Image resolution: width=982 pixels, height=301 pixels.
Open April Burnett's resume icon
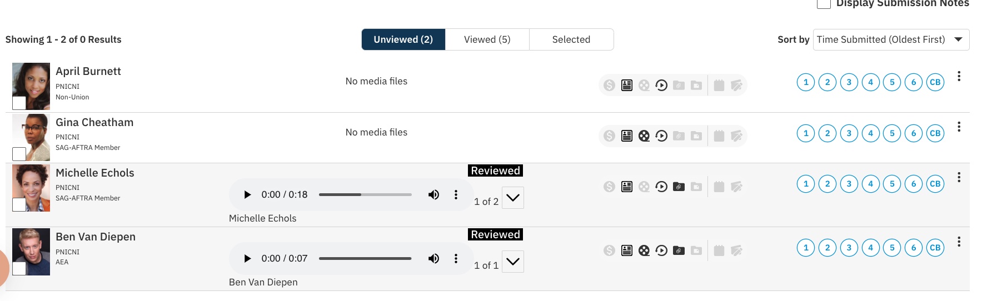click(x=627, y=86)
